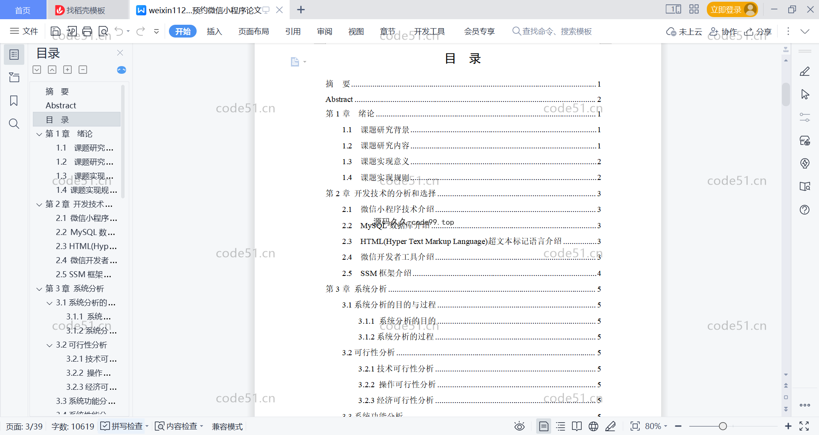Switch to web layout globe icon
This screenshot has width=819, height=435.
(x=593, y=426)
